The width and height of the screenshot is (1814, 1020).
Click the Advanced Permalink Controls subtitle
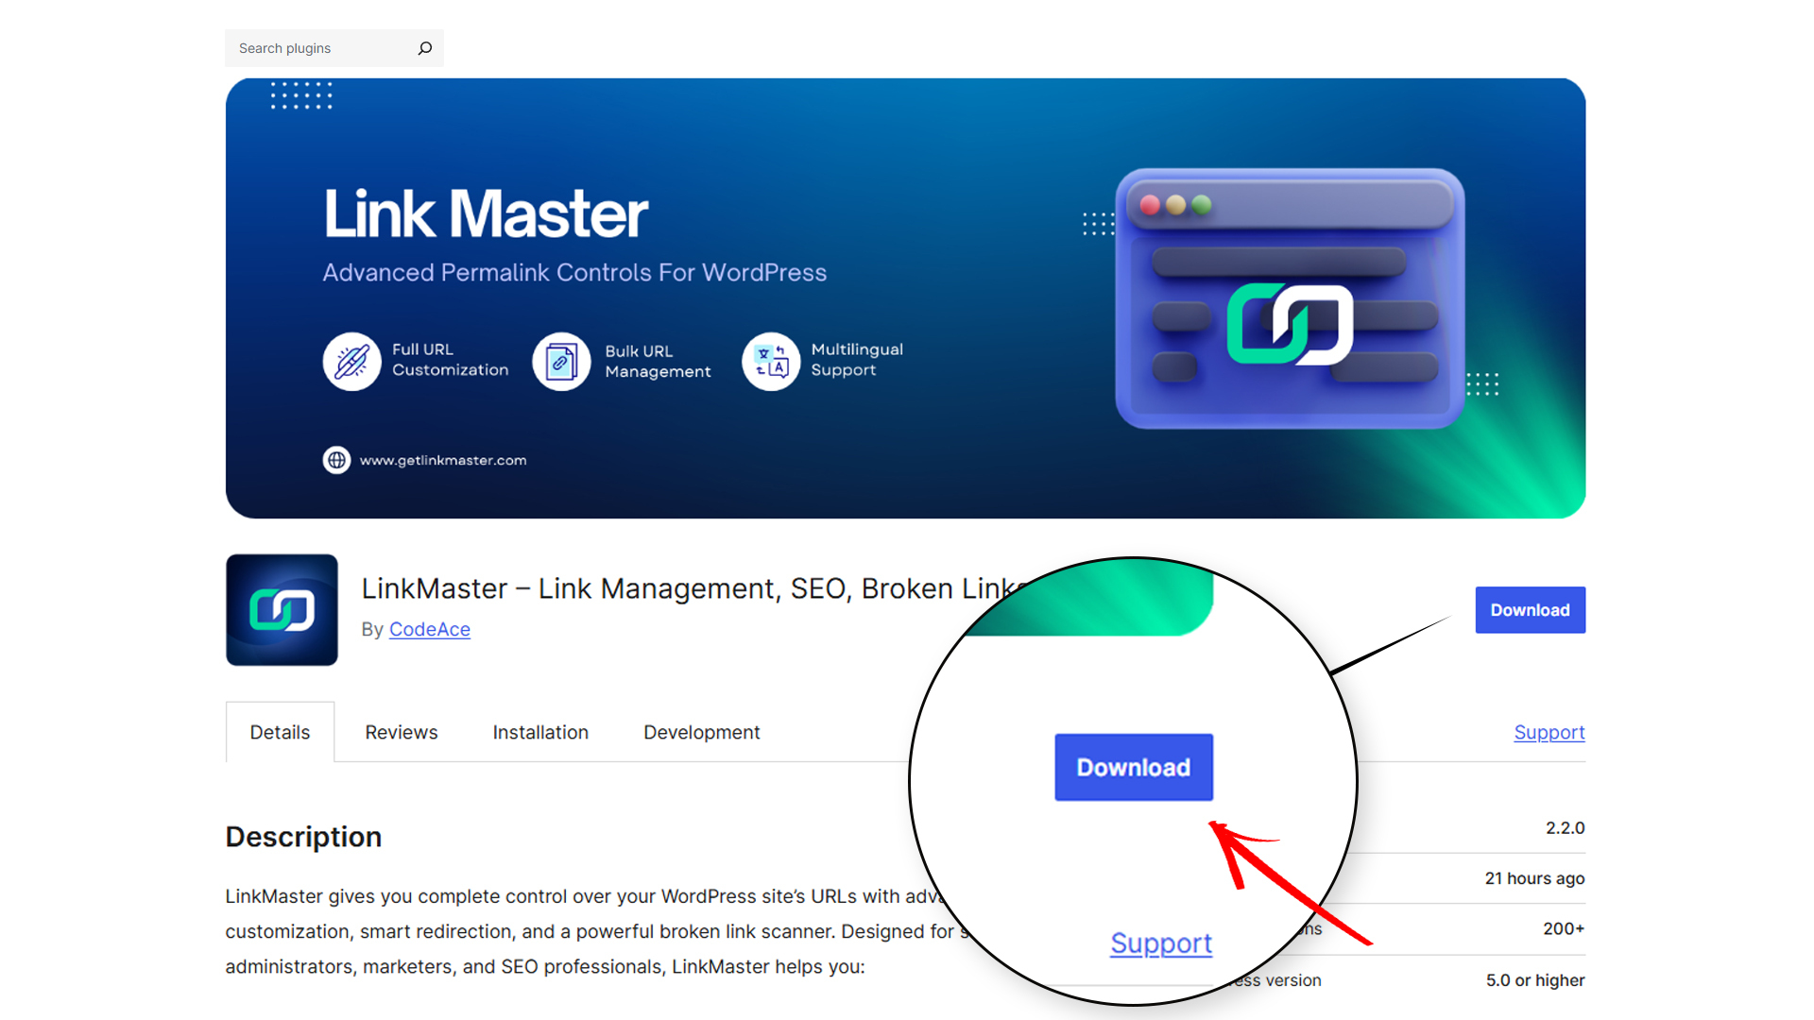tap(574, 273)
